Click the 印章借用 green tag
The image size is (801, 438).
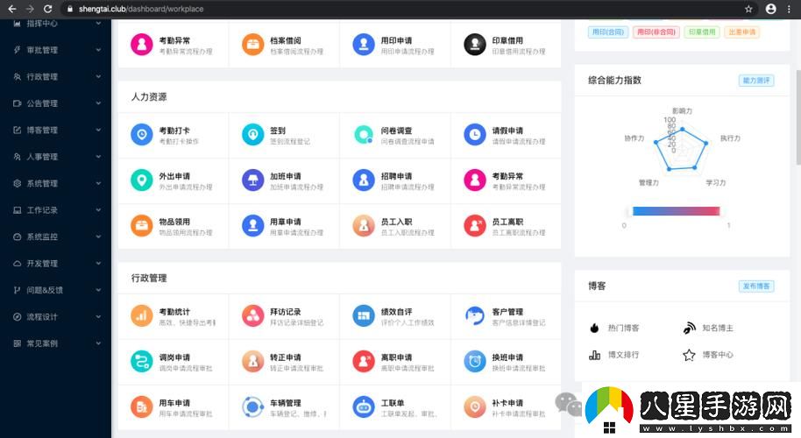pos(702,32)
